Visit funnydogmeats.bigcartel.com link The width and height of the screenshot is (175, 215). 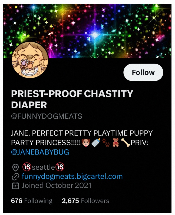pos(72,176)
